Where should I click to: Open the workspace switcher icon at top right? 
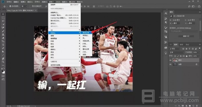pos(193,6)
